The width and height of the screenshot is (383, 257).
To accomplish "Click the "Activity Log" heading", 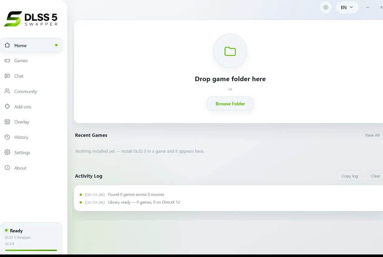I will click(88, 176).
